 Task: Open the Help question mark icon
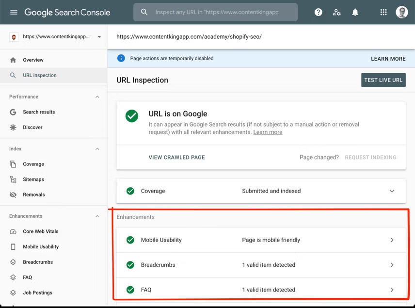click(x=318, y=12)
